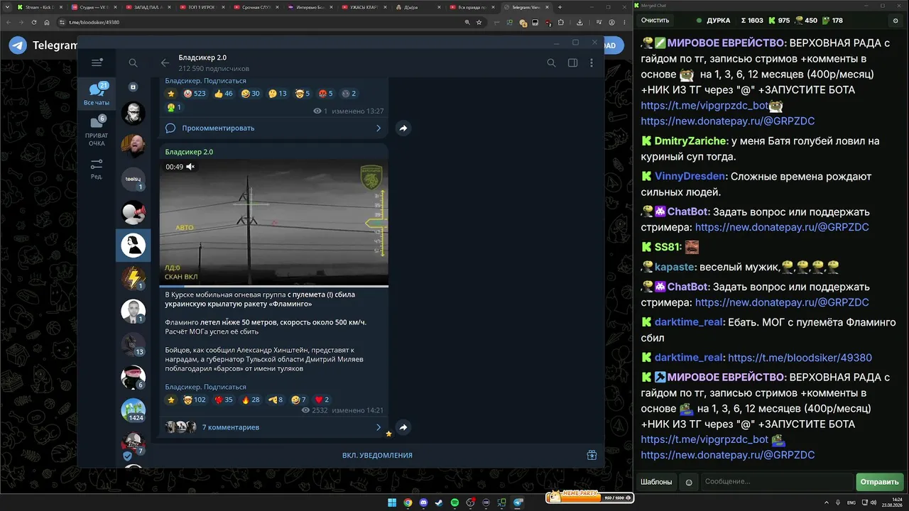Play the thermal-camera video post
The image size is (909, 511).
[273, 221]
